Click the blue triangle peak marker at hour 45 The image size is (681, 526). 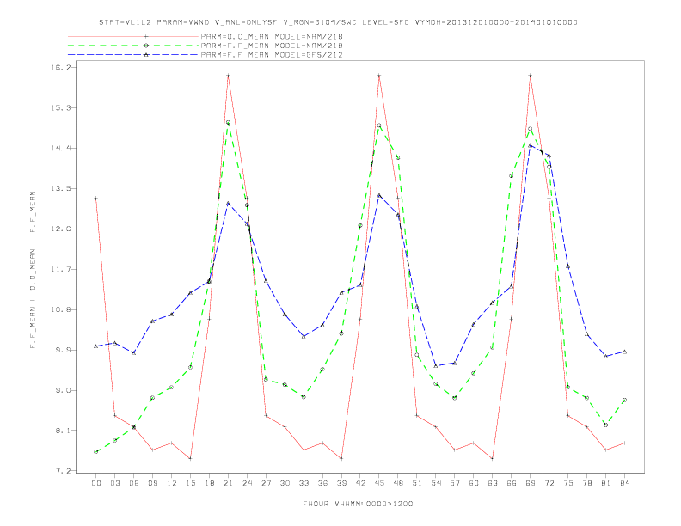[x=379, y=195]
